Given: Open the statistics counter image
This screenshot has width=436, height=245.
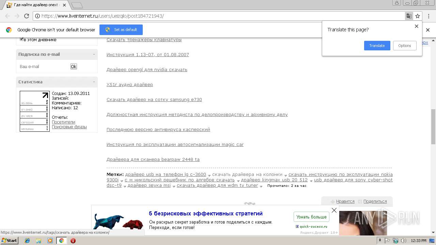Looking at the screenshot, I should pos(34,111).
